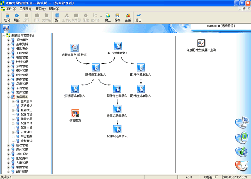Open the 会话 (session) toolbar icon
Viewport: 251px width, 179px height.
[128, 17]
